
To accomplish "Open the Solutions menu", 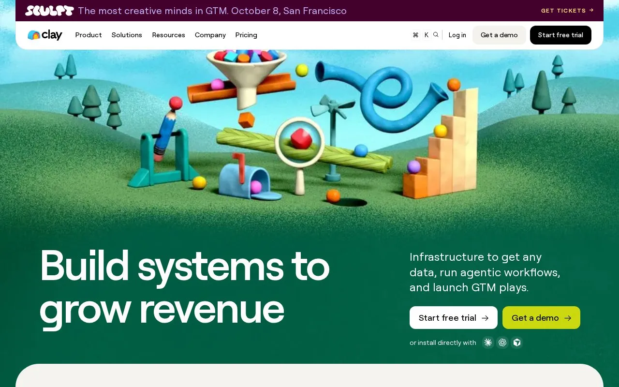I will pos(127,35).
